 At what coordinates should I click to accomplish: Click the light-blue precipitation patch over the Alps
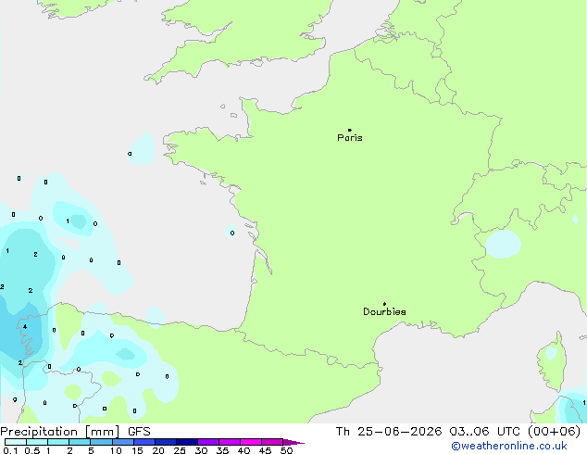pos(503,244)
